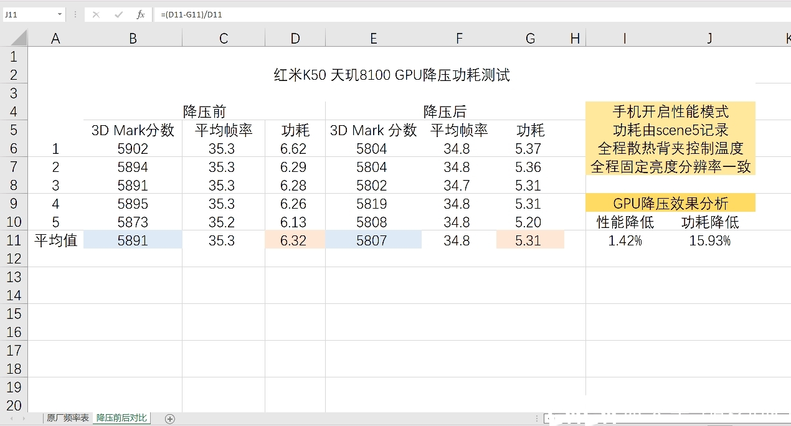The width and height of the screenshot is (791, 426).
Task: Click the GPU降压效果分析 yellow header
Action: (670, 203)
